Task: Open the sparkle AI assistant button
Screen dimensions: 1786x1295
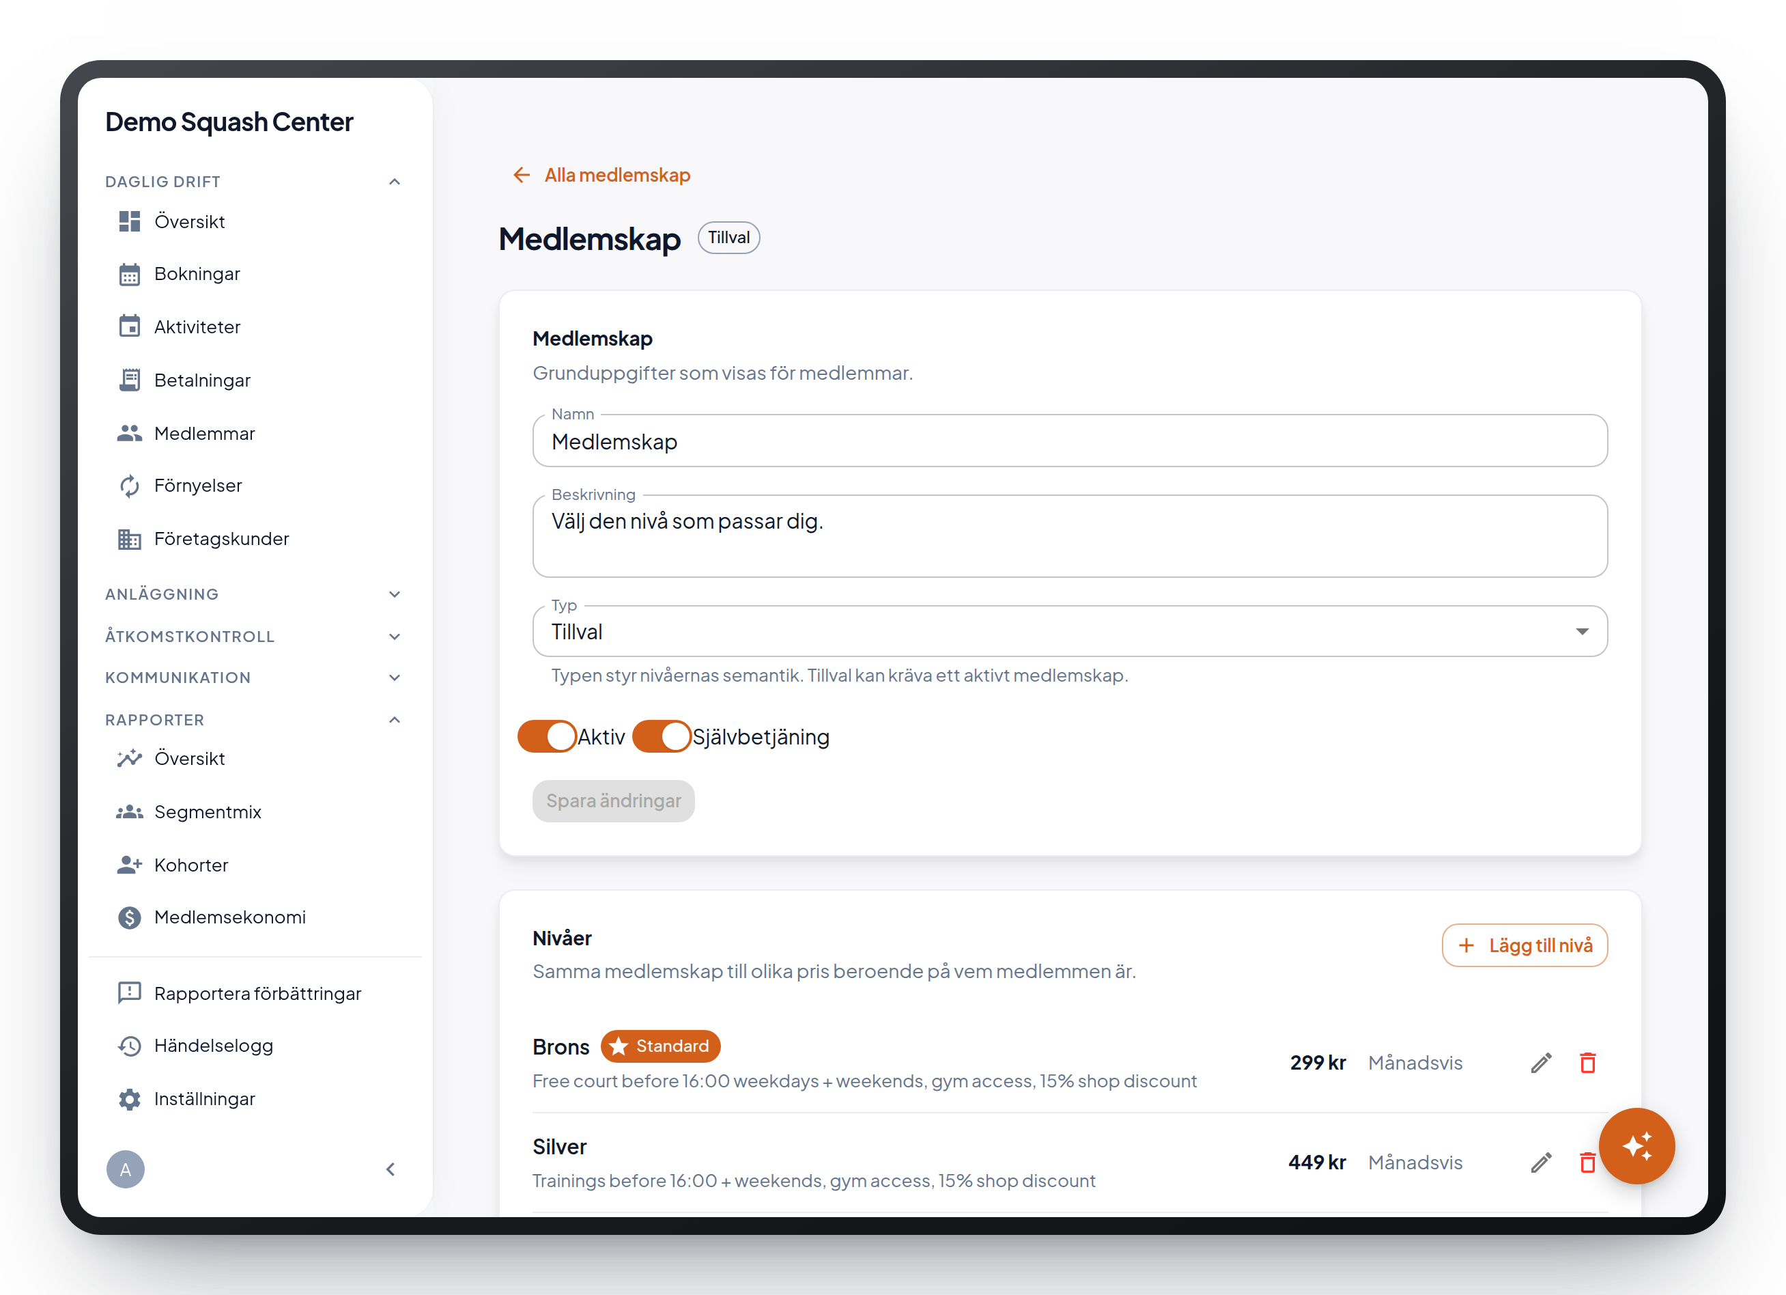Action: click(1636, 1146)
